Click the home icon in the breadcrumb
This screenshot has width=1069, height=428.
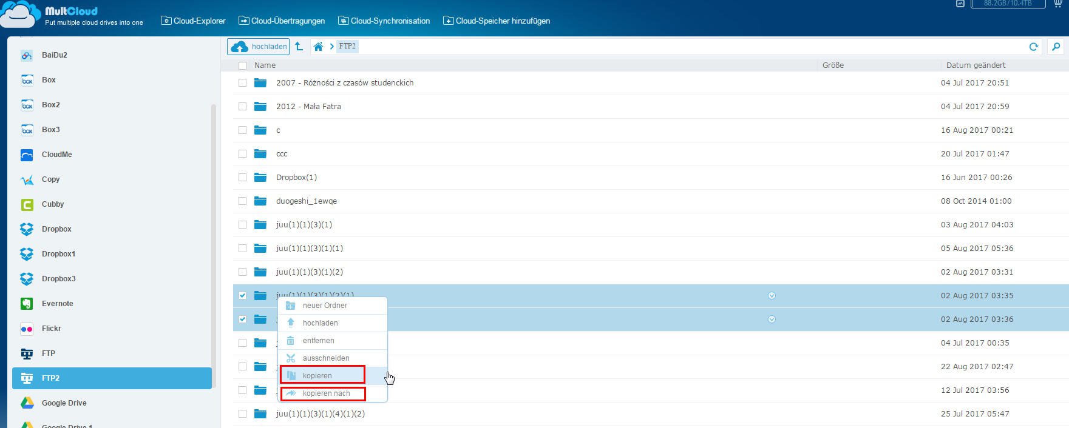pyautogui.click(x=318, y=47)
